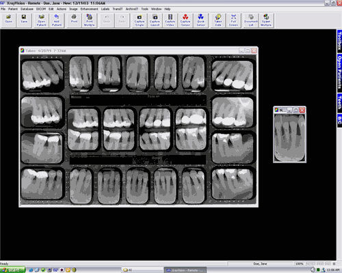The image size is (342, 273).
Task: Open the Document List icon
Action: tap(251, 20)
